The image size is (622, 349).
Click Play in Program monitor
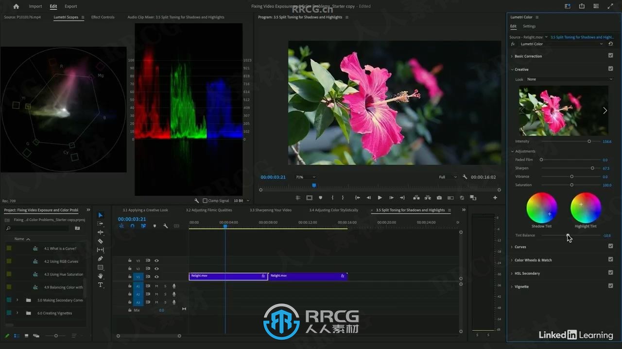pos(380,198)
